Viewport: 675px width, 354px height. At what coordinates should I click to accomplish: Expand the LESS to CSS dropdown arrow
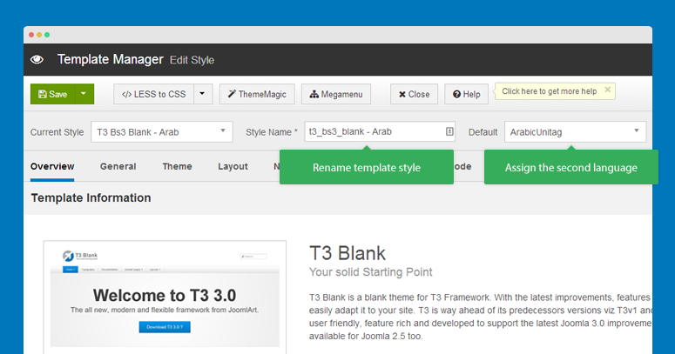[203, 94]
